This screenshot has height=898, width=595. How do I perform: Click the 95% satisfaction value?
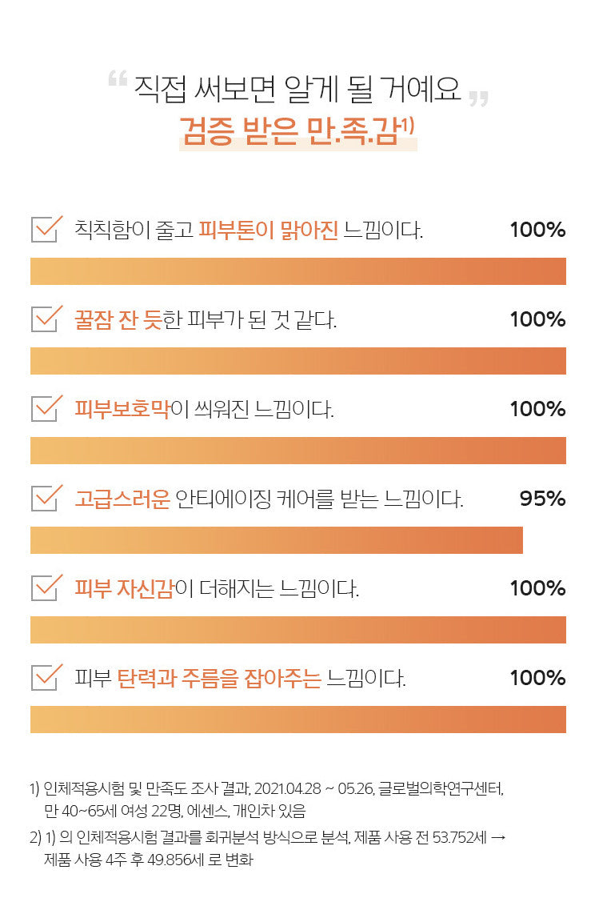click(542, 499)
